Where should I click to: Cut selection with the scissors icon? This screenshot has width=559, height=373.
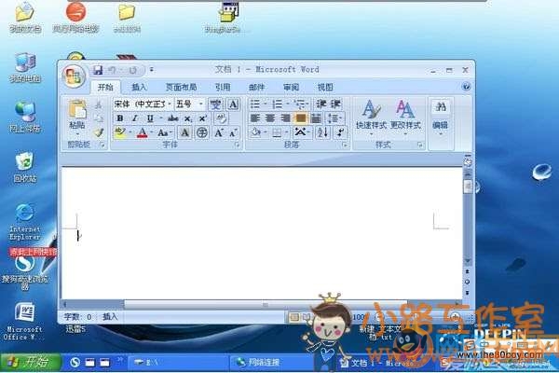tap(99, 104)
